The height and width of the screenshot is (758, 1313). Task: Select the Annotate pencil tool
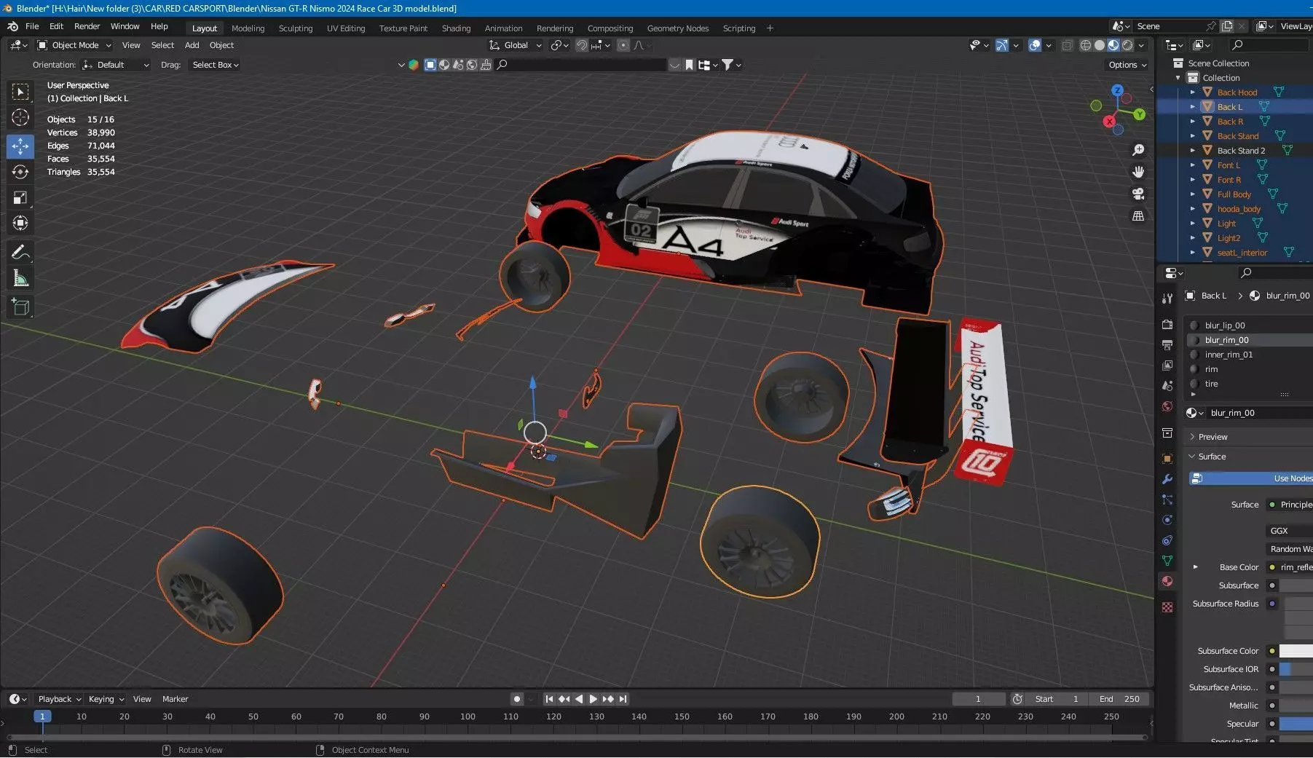(x=20, y=253)
